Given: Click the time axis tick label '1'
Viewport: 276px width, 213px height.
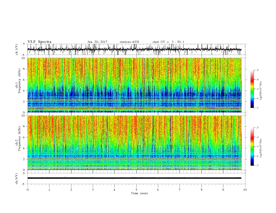Looking at the screenshot, I should pyautogui.click(x=49, y=190).
